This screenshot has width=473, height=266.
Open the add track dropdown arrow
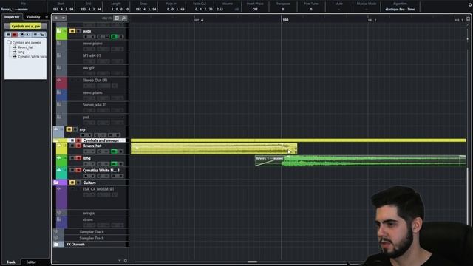[63, 18]
